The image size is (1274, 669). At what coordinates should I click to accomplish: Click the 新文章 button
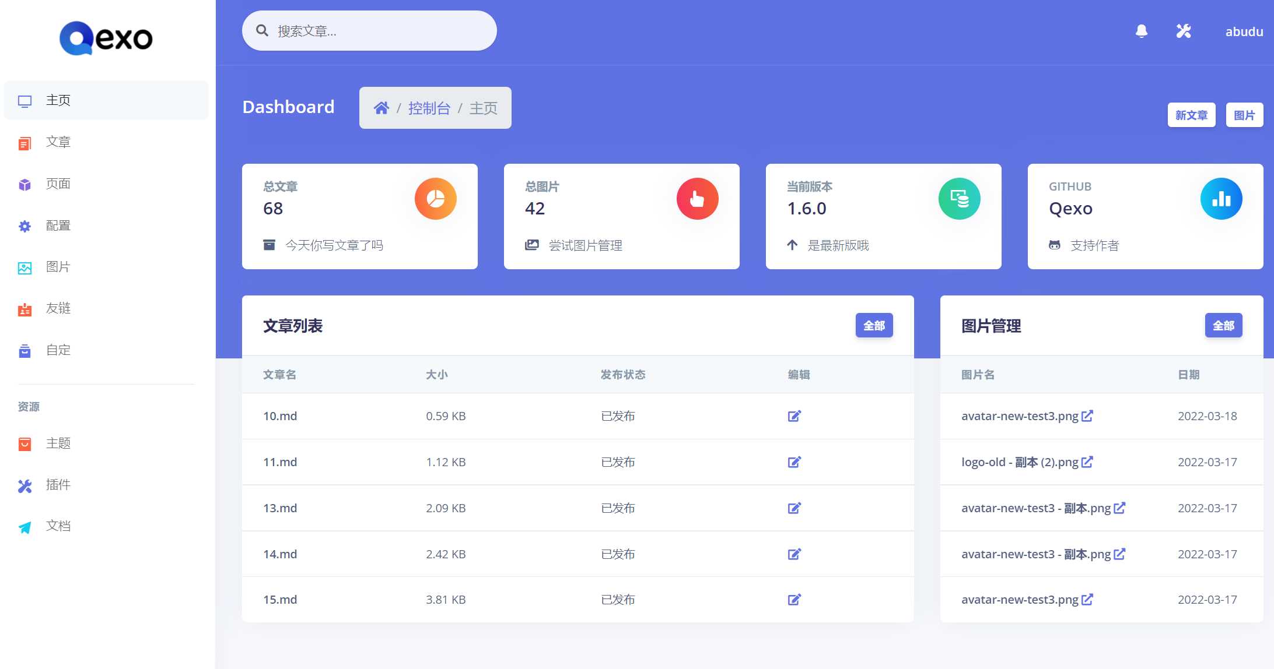pyautogui.click(x=1192, y=115)
